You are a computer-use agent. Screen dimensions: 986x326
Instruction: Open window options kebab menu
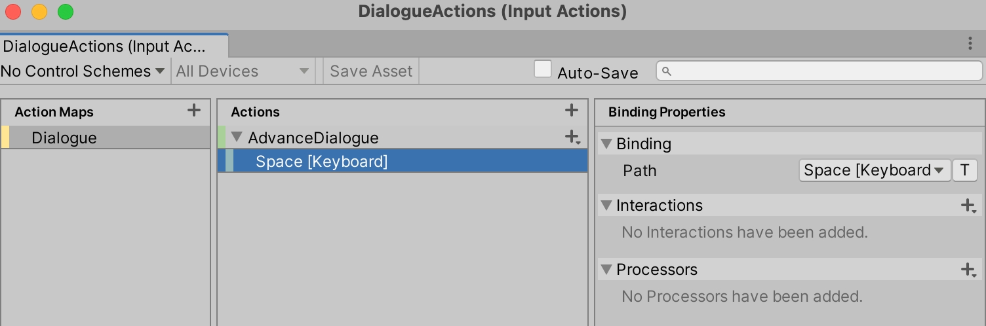970,44
